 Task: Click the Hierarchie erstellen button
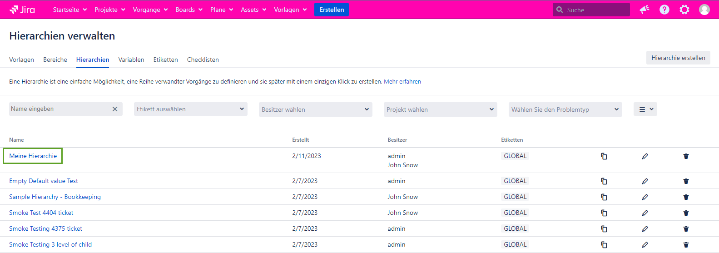[678, 58]
